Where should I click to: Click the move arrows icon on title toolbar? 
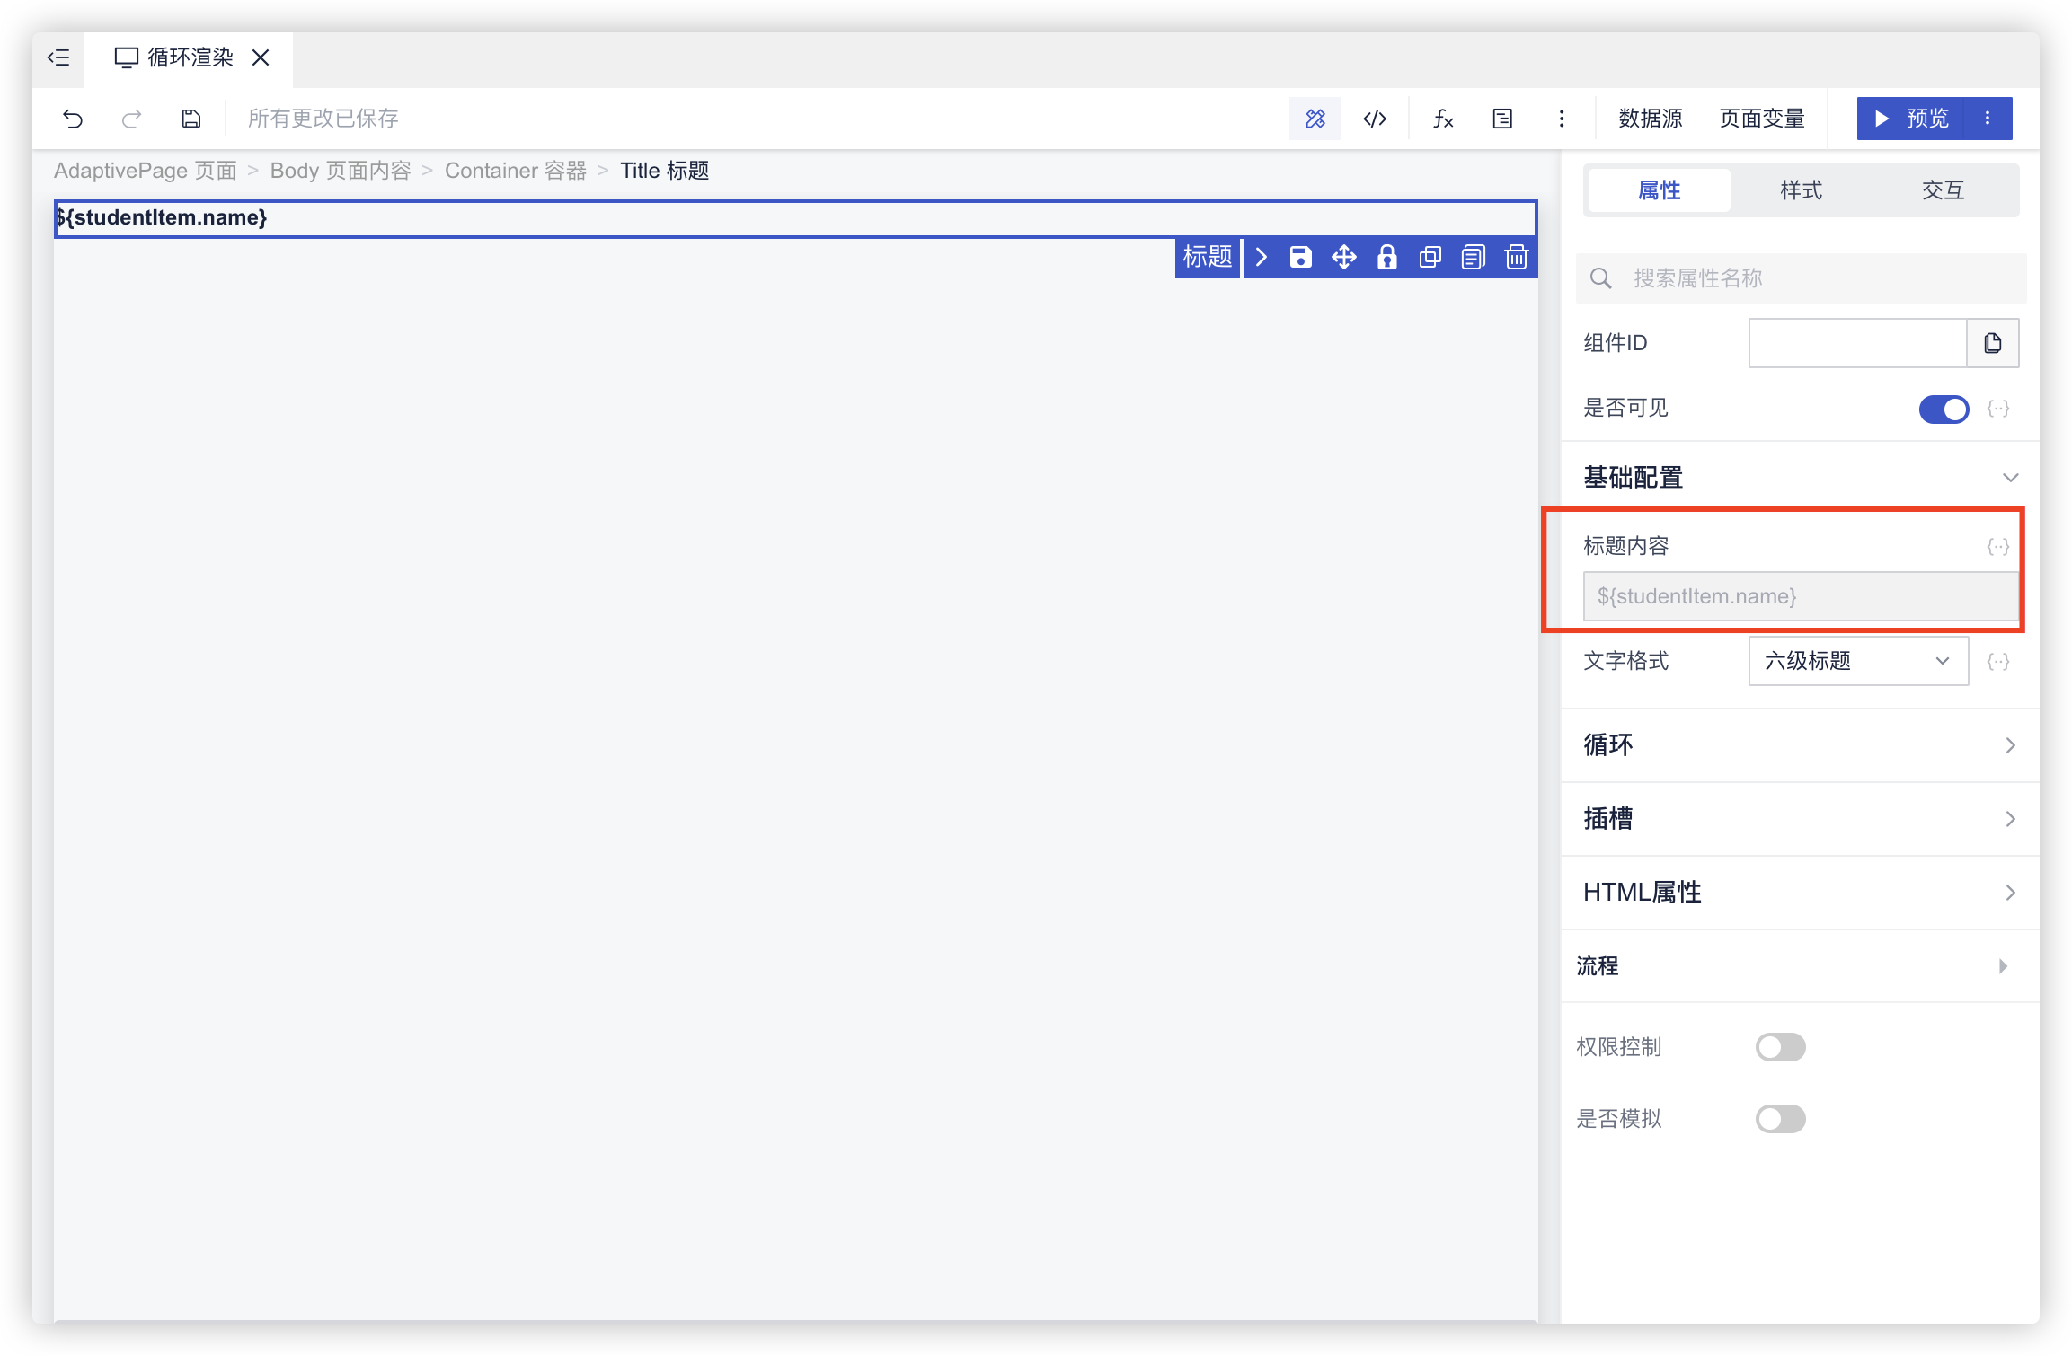tap(1344, 258)
